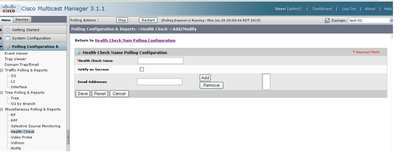Screen dimensions: 420x159
Task: Toggle Notify on Success checkbox
Action: (142, 70)
